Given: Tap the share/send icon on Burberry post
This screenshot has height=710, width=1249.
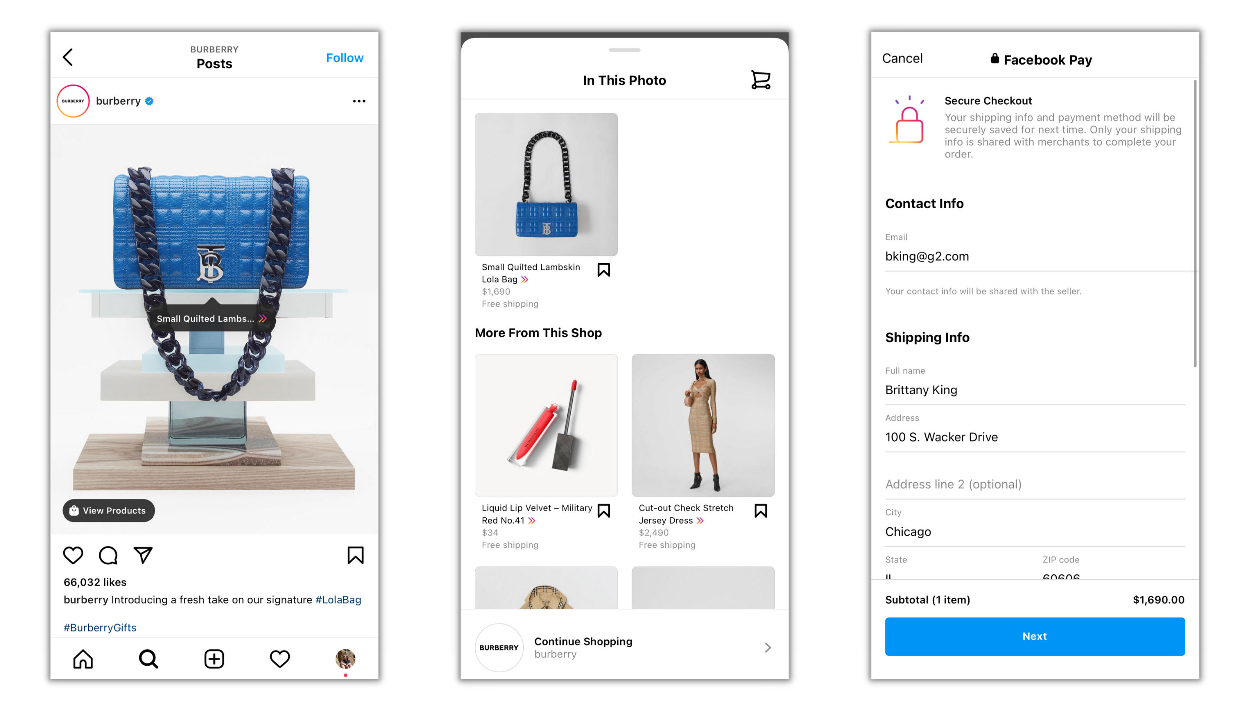Looking at the screenshot, I should click(x=142, y=555).
